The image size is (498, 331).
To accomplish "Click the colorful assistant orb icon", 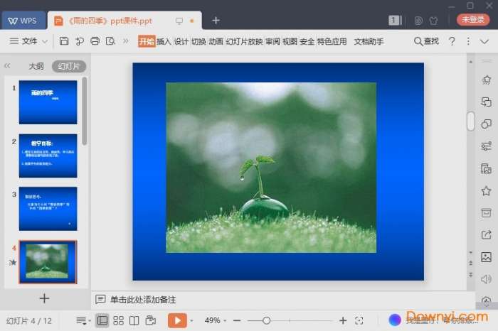I will pyautogui.click(x=395, y=320).
